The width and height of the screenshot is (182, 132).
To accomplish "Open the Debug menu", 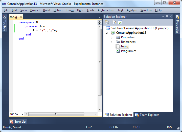I will (x=58, y=10).
